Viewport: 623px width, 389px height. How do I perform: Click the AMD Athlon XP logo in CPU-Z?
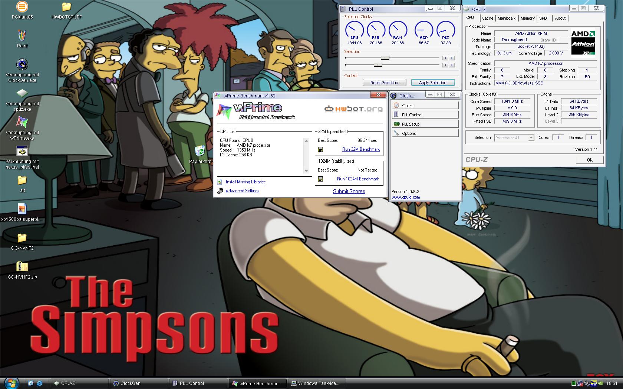pyautogui.click(x=583, y=43)
